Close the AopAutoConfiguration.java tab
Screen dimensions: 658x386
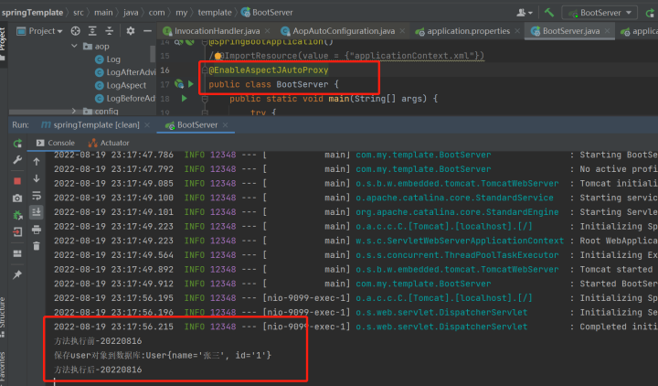[x=402, y=31]
